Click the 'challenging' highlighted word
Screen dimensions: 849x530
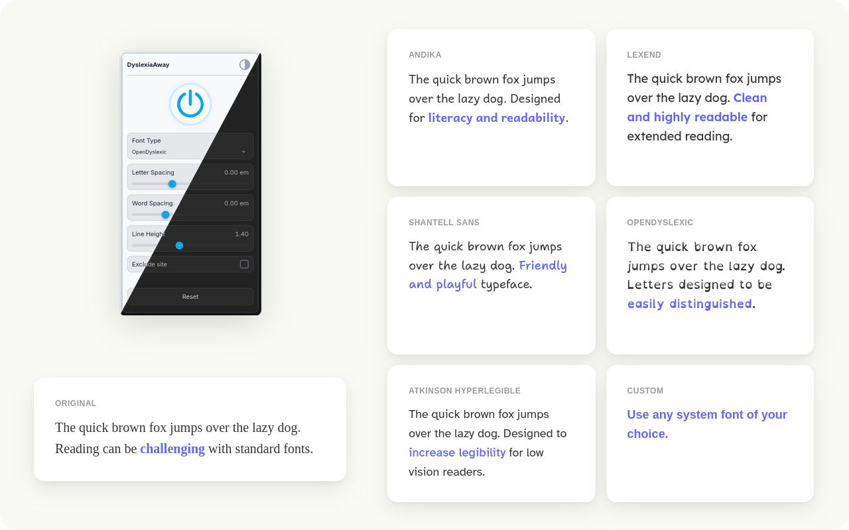[172, 449]
